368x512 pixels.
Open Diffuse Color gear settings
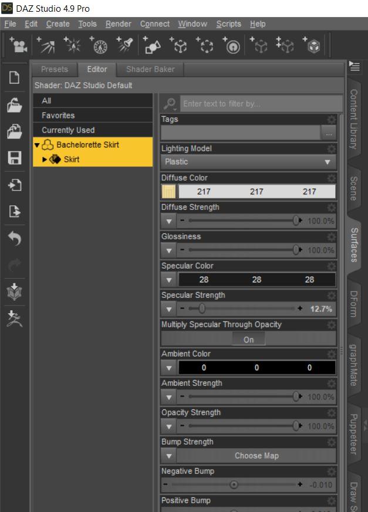coord(332,178)
